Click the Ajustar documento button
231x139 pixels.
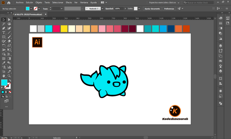152,8
